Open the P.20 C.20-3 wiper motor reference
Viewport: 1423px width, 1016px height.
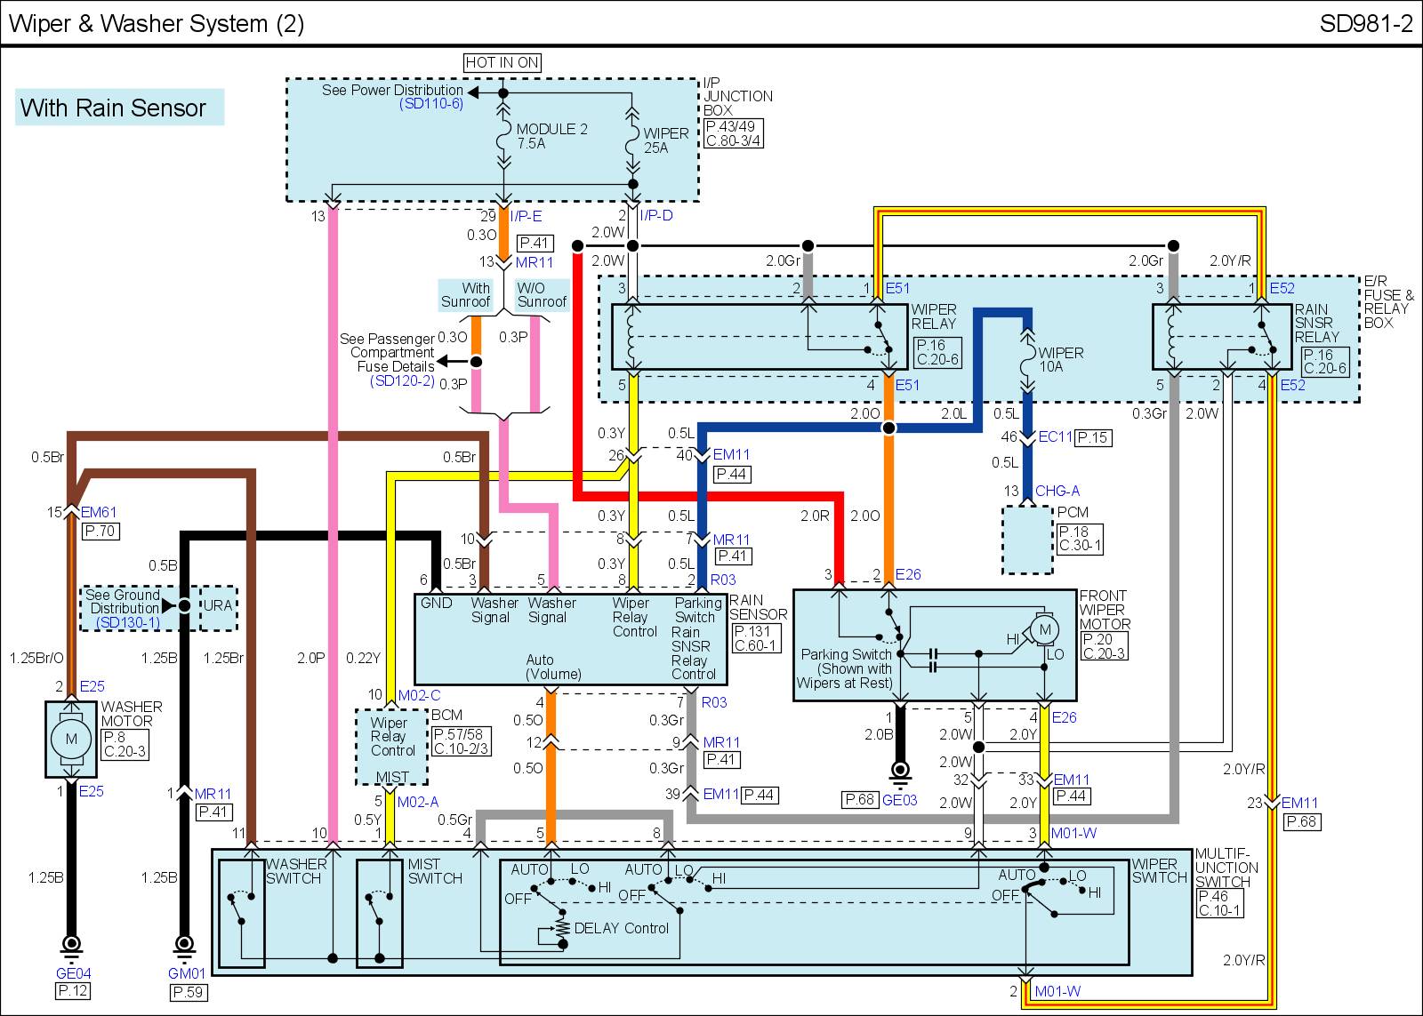[x=1105, y=646]
